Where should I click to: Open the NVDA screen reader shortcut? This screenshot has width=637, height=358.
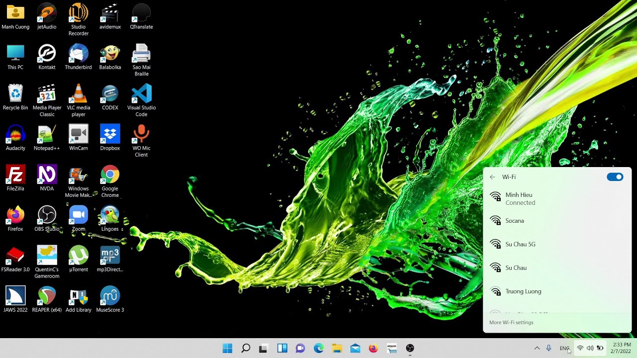(x=47, y=179)
